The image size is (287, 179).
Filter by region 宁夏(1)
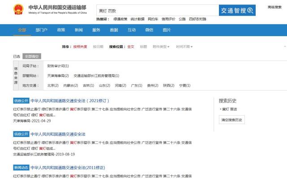click(x=184, y=85)
